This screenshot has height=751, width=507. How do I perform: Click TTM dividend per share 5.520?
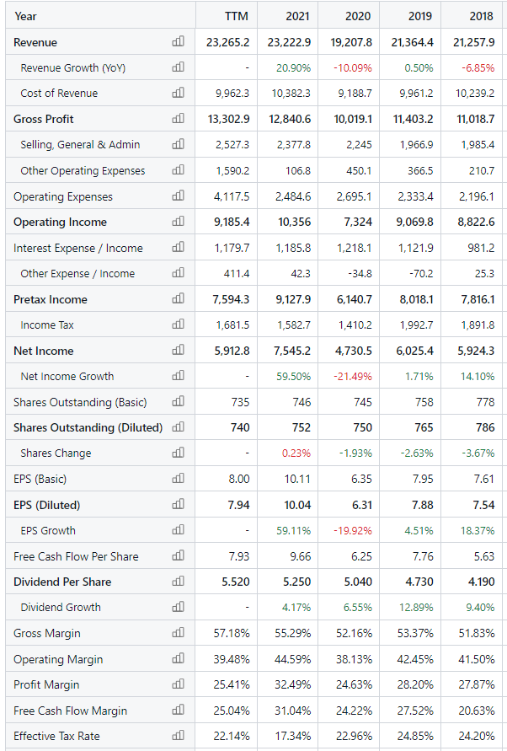[236, 582]
